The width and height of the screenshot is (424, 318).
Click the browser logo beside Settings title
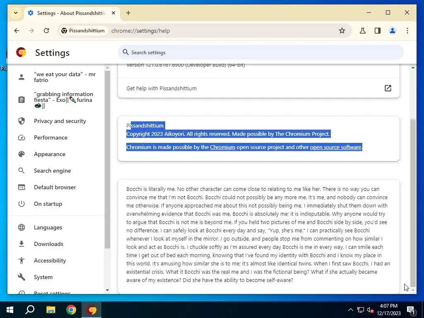point(21,52)
